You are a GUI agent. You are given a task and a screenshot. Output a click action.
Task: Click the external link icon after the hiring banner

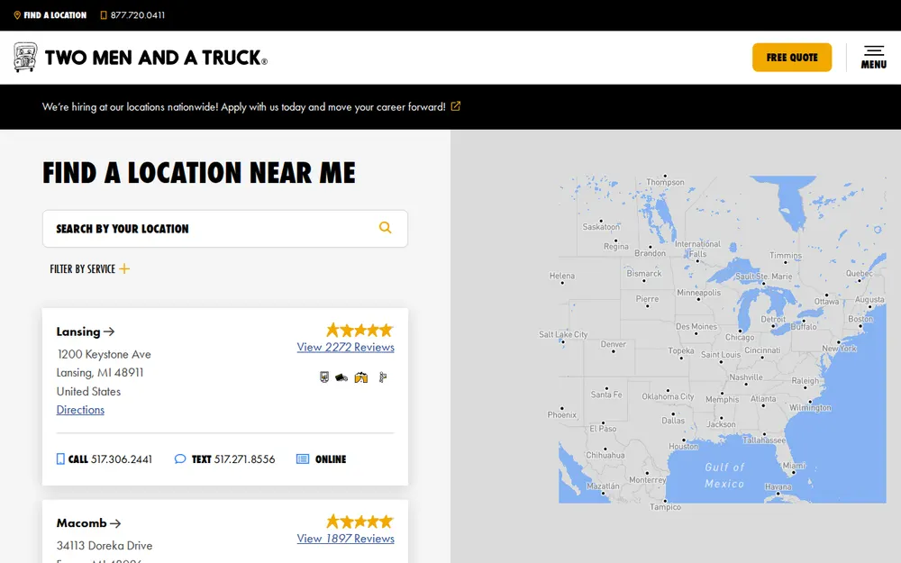click(456, 106)
